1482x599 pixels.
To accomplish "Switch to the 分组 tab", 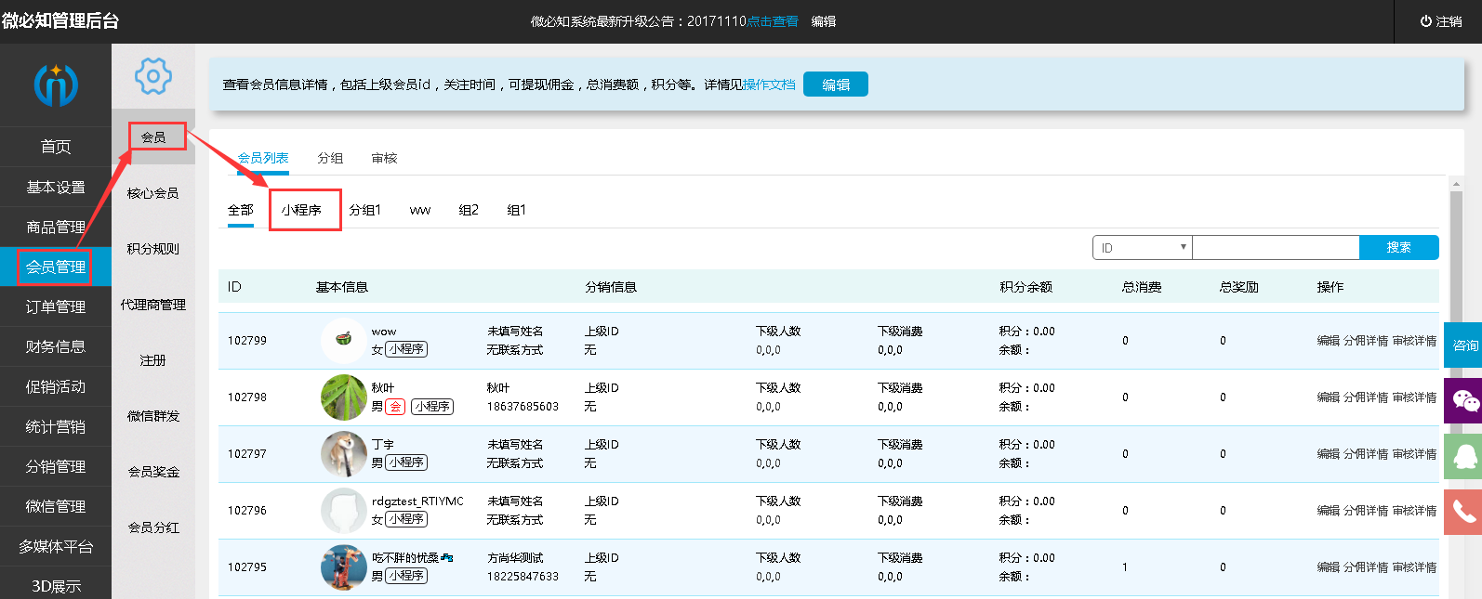I will pyautogui.click(x=330, y=158).
